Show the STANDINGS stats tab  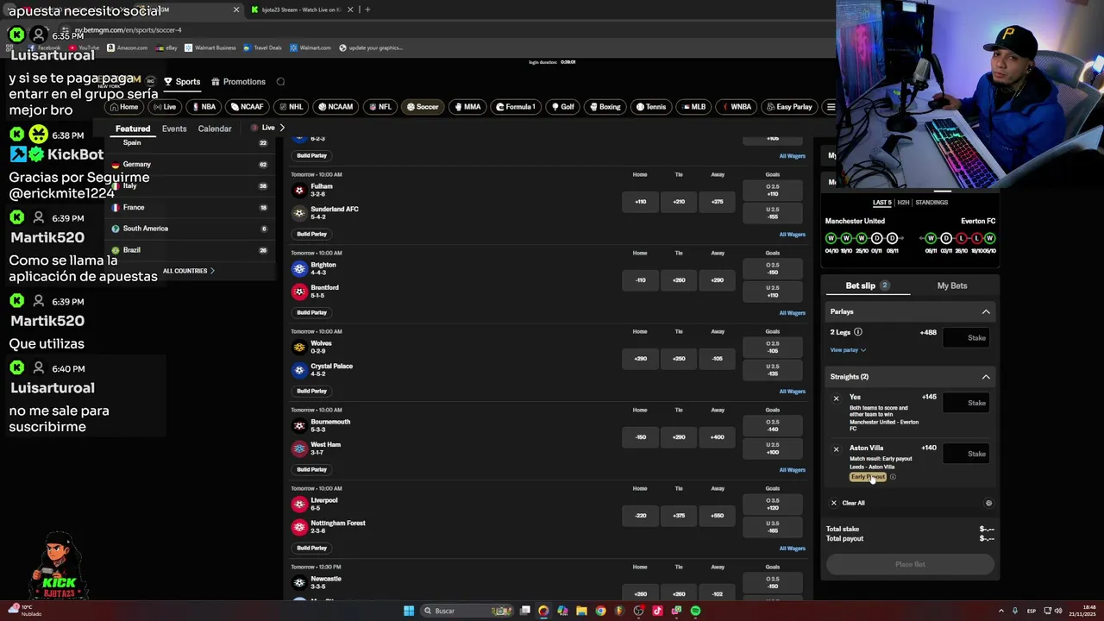(x=931, y=203)
